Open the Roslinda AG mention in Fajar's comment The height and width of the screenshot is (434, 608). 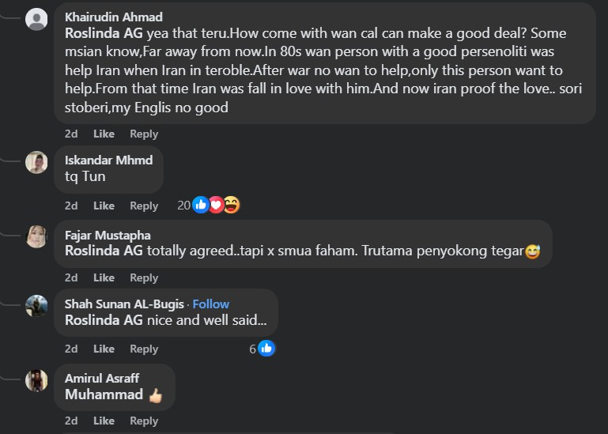click(104, 251)
